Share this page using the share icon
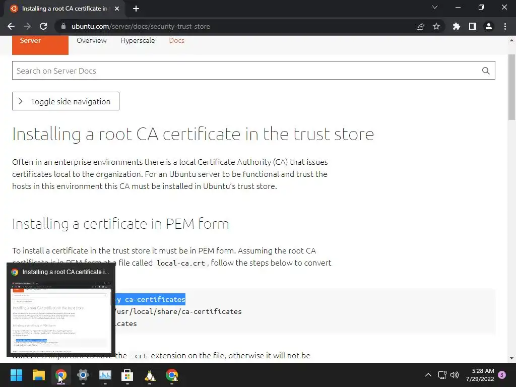The width and height of the screenshot is (516, 387). [x=420, y=26]
